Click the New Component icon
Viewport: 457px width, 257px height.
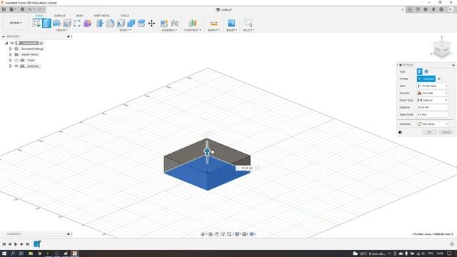tap(164, 23)
